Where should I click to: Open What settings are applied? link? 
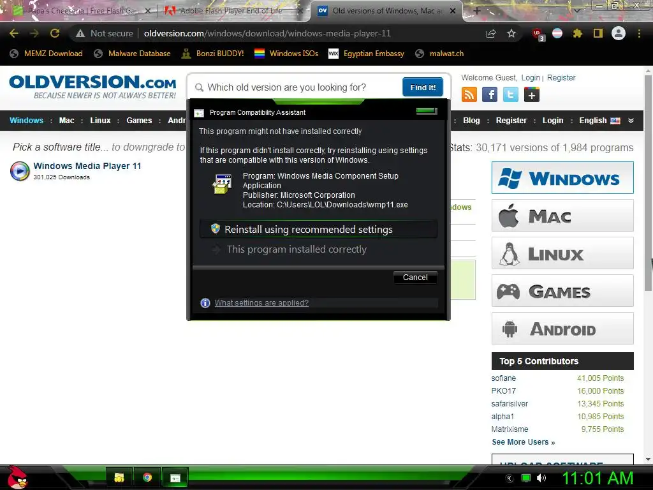coord(261,303)
